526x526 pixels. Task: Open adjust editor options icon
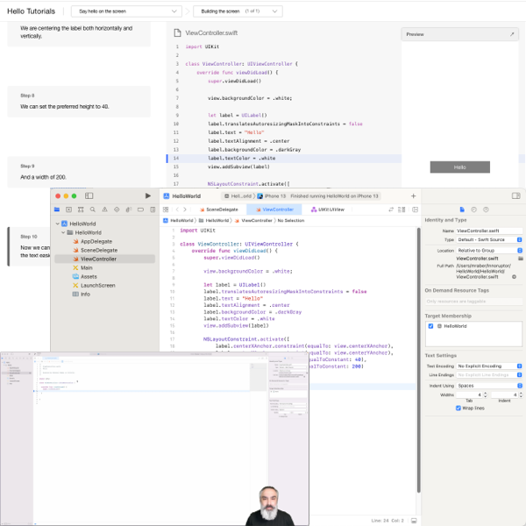402,210
